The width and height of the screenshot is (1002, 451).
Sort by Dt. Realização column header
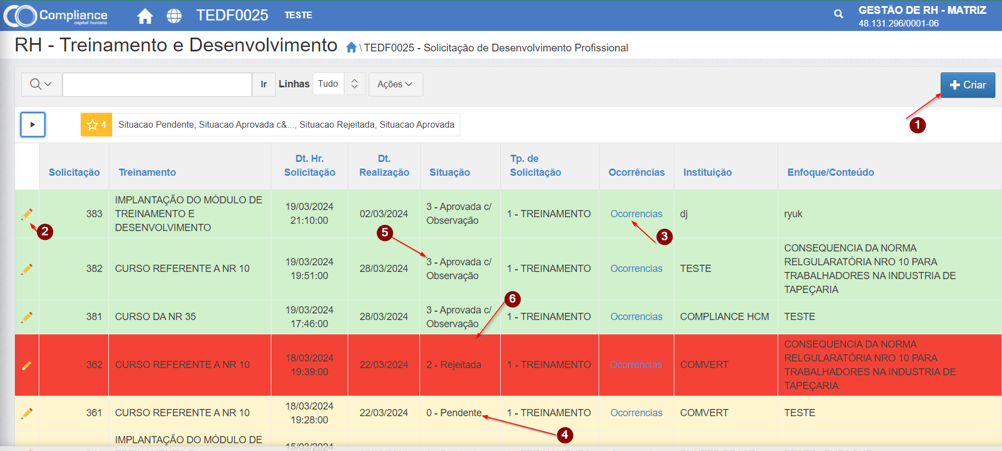[384, 166]
